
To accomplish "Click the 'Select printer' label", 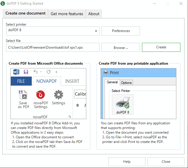I will point(16,24).
